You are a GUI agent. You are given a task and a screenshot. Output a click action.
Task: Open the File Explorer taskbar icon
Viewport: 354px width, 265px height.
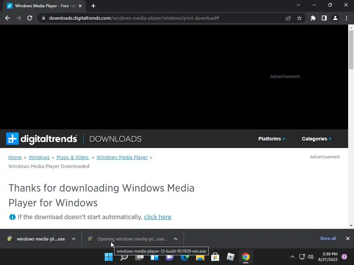[x=200, y=257]
